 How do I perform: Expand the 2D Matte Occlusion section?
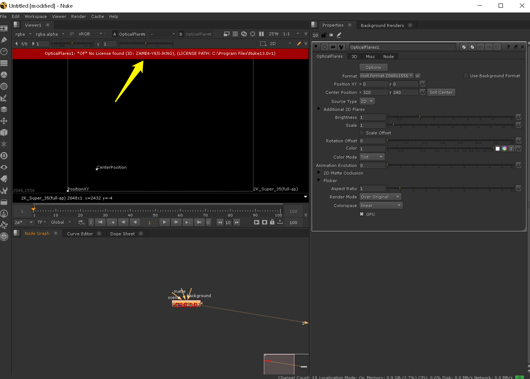coord(319,173)
